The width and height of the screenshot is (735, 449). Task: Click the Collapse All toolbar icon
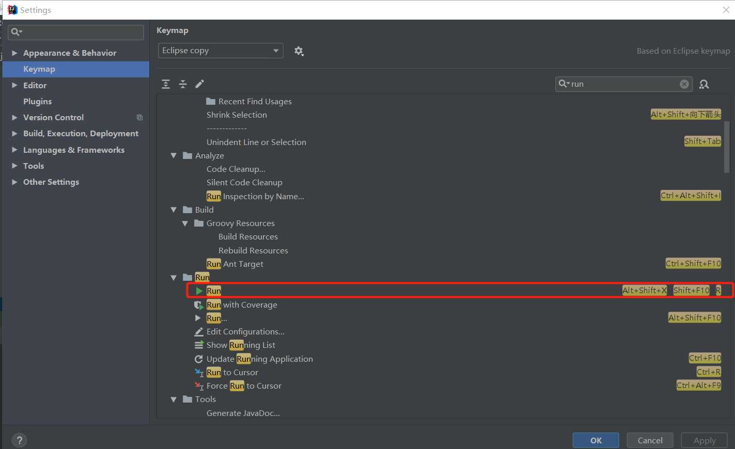(183, 84)
